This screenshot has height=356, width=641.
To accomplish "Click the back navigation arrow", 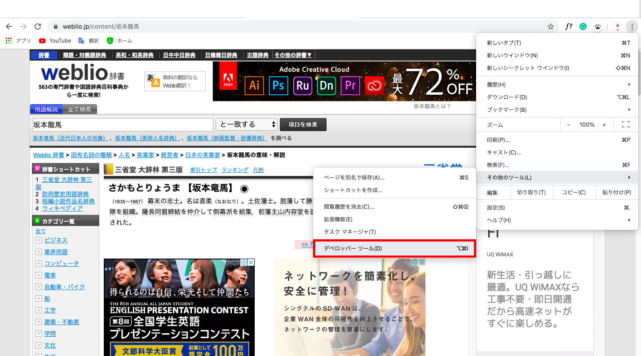I will tap(9, 26).
